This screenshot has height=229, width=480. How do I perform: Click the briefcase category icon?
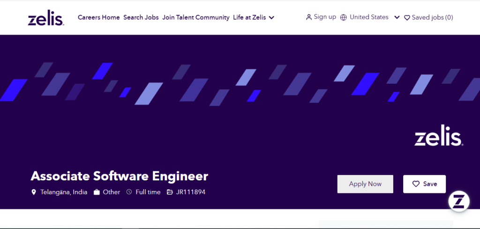[x=97, y=192]
